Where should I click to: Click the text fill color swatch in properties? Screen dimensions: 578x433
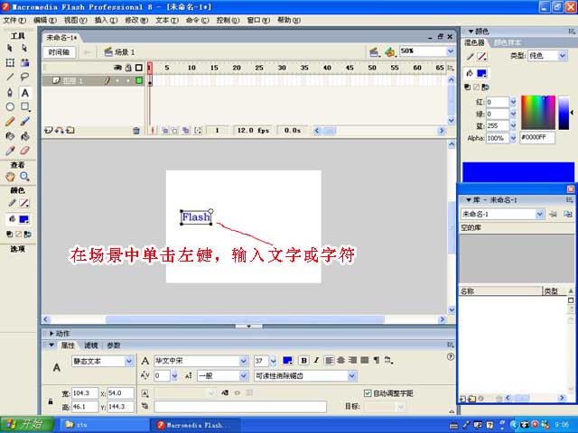click(287, 361)
